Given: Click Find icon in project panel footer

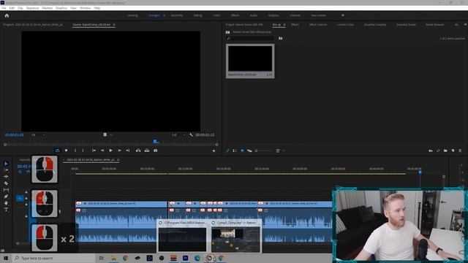Looking at the screenshot, I should click(x=438, y=151).
